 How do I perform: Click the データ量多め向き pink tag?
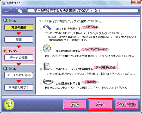pos(105,67)
